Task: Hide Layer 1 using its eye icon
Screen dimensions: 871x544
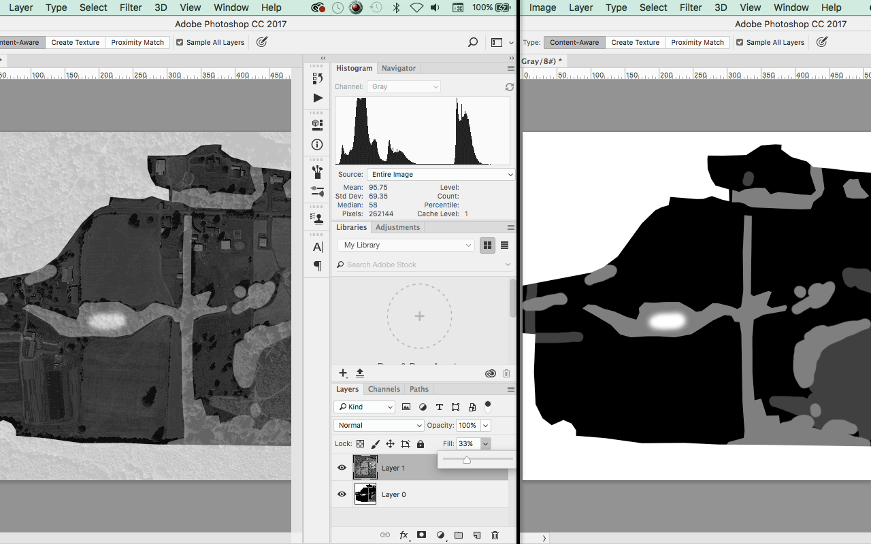Action: 342,468
